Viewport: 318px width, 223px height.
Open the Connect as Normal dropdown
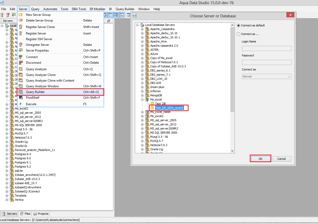tap(267, 76)
